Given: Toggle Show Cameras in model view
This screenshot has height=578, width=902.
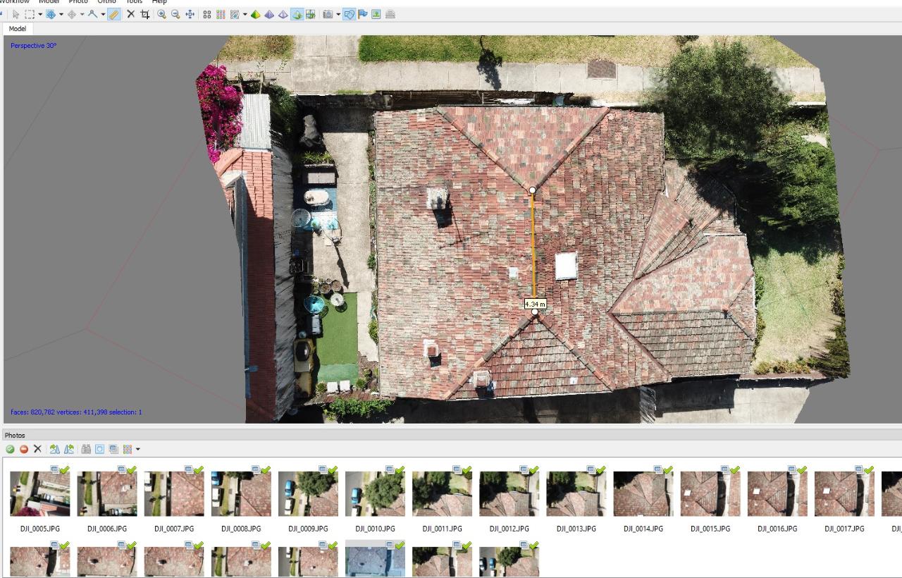Looking at the screenshot, I should (328, 14).
